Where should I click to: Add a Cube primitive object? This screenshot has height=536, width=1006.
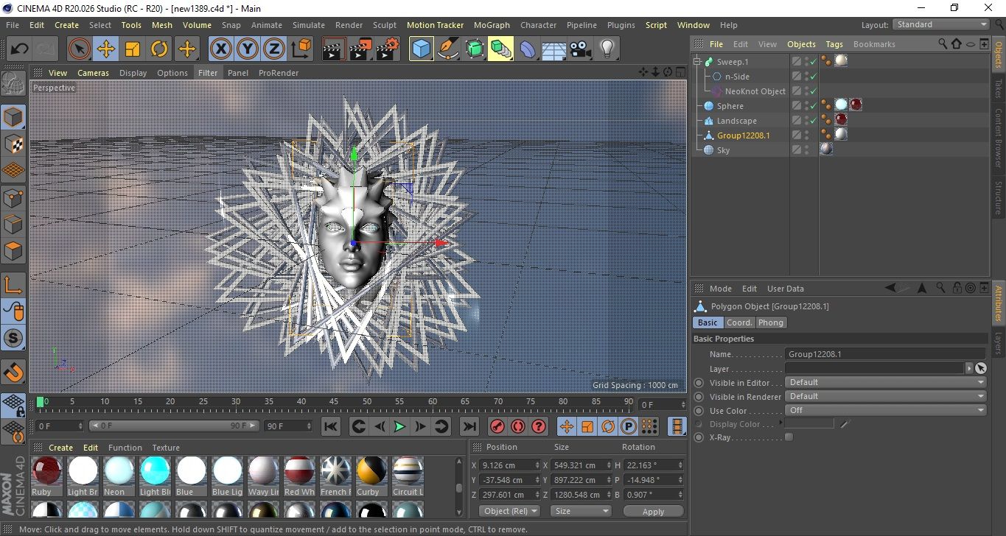pos(421,49)
